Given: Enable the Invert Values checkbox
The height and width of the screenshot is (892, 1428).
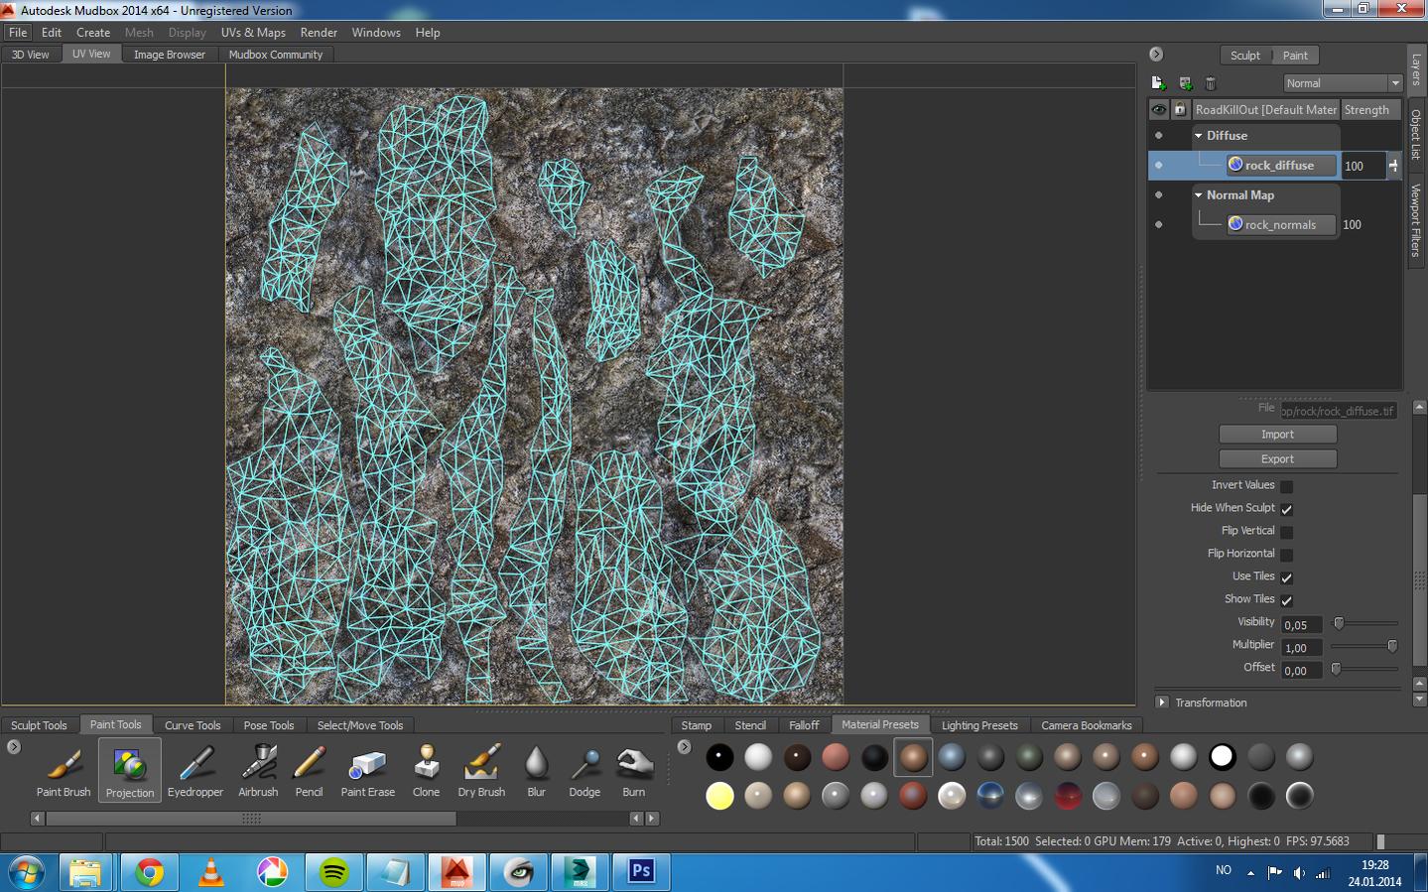Looking at the screenshot, I should tap(1286, 486).
